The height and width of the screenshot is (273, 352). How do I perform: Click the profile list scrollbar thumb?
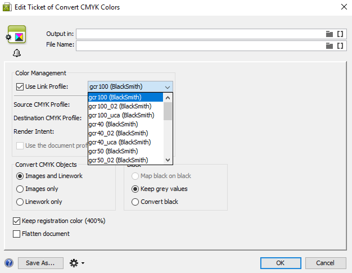[x=168, y=111]
